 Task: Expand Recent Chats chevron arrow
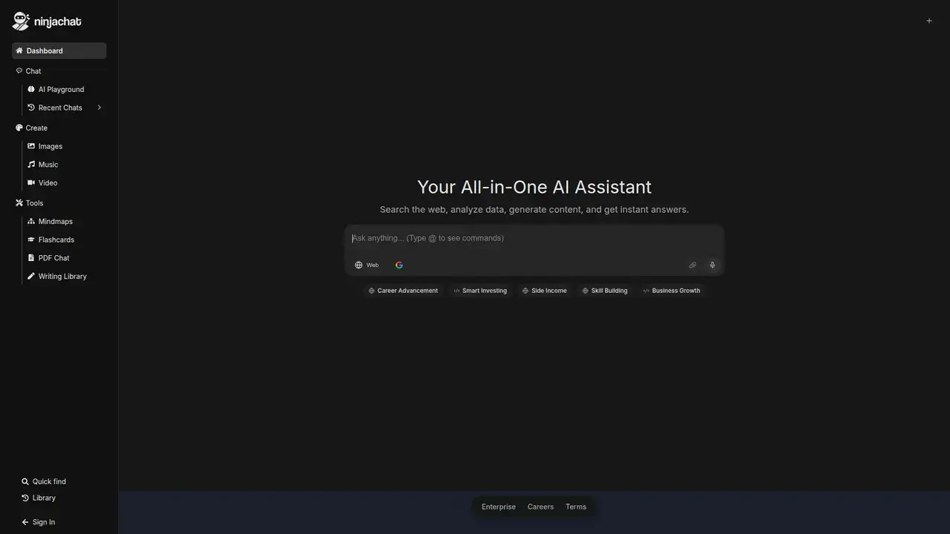pos(99,108)
